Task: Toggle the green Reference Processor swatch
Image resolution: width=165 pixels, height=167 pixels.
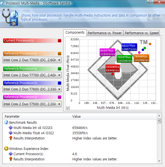Action: coord(59,69)
